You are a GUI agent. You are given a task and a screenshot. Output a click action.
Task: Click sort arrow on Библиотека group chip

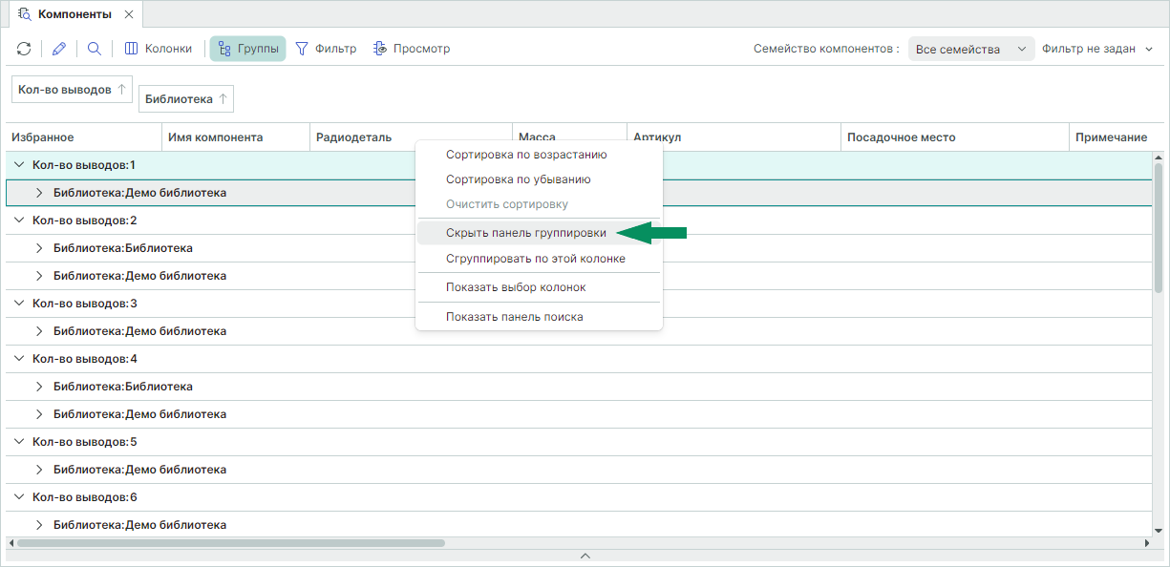pos(223,98)
